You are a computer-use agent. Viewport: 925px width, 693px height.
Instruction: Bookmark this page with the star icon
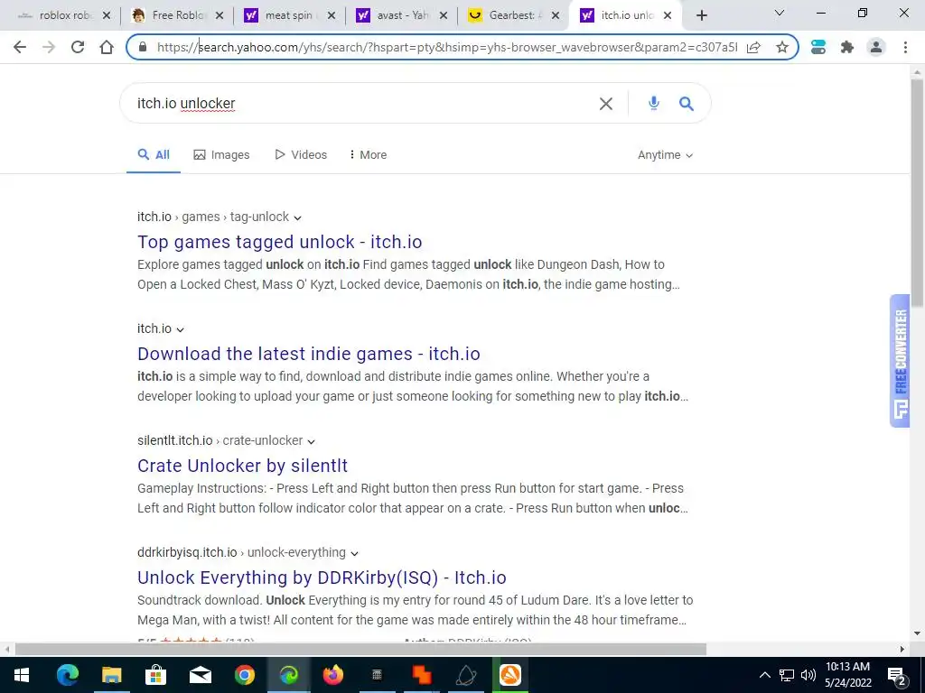click(x=782, y=47)
